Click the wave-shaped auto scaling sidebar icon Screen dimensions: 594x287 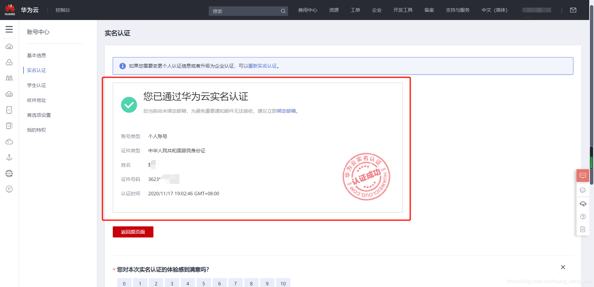point(9,78)
